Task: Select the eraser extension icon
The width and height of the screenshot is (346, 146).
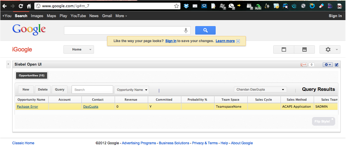Action: click(321, 6)
